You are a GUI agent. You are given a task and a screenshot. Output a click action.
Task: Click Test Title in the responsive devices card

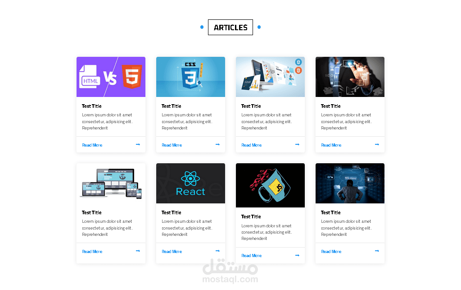pos(92,212)
